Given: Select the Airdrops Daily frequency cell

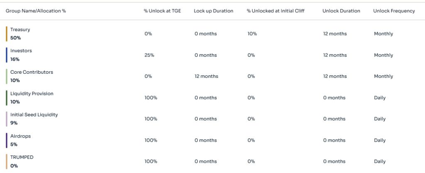Looking at the screenshot, I should coord(380,141).
